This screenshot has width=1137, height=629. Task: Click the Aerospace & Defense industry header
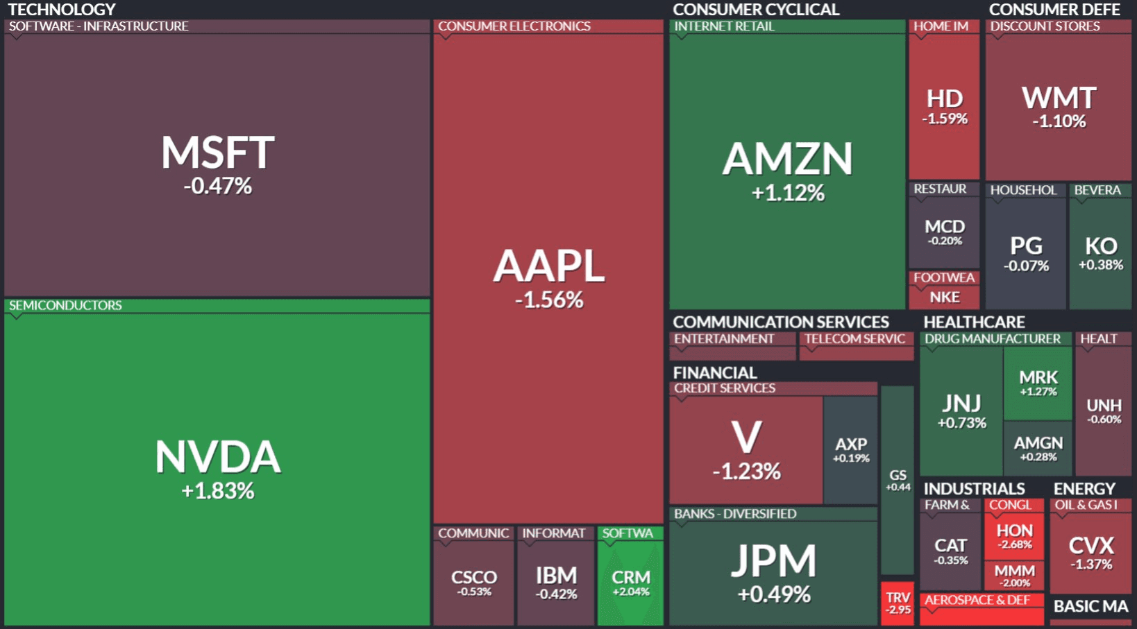coord(977,601)
